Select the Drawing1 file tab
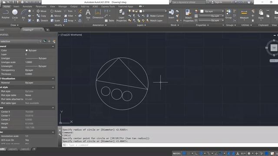Screen dimensions: 278x156 coord(28,30)
